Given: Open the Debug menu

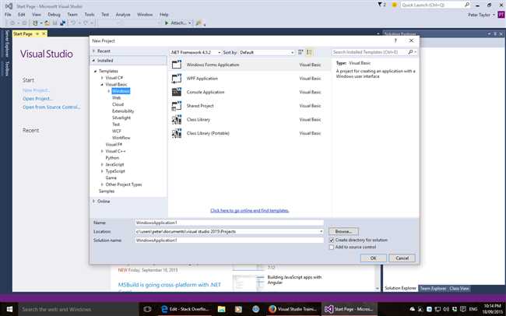Looking at the screenshot, I should pyautogui.click(x=55, y=14).
